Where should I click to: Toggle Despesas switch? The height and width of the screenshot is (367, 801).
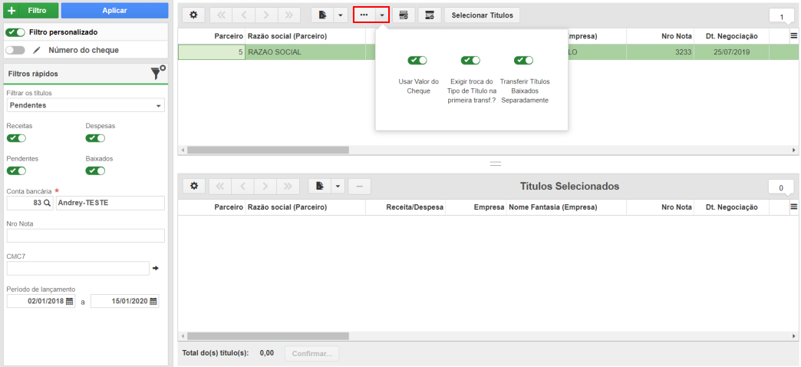point(96,138)
